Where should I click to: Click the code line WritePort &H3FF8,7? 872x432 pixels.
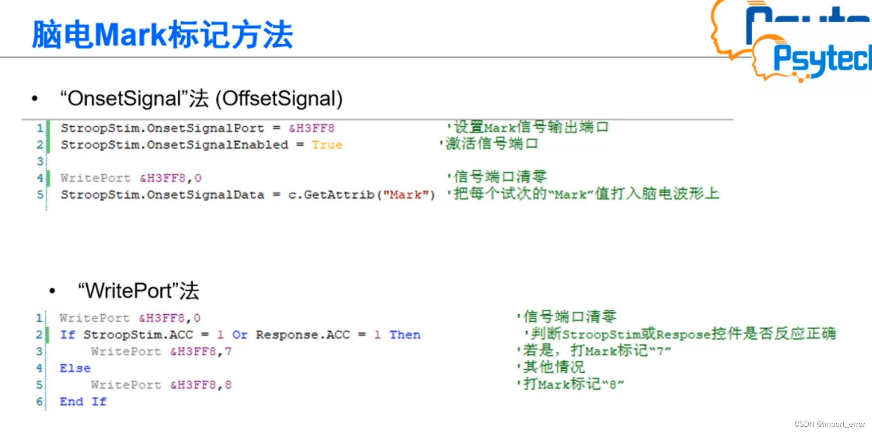(161, 351)
